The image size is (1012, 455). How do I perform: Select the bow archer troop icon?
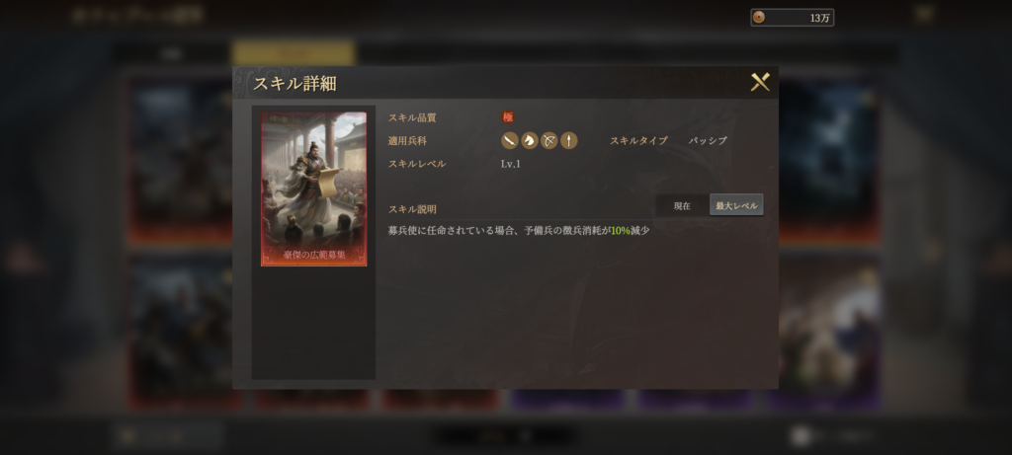[x=549, y=140]
